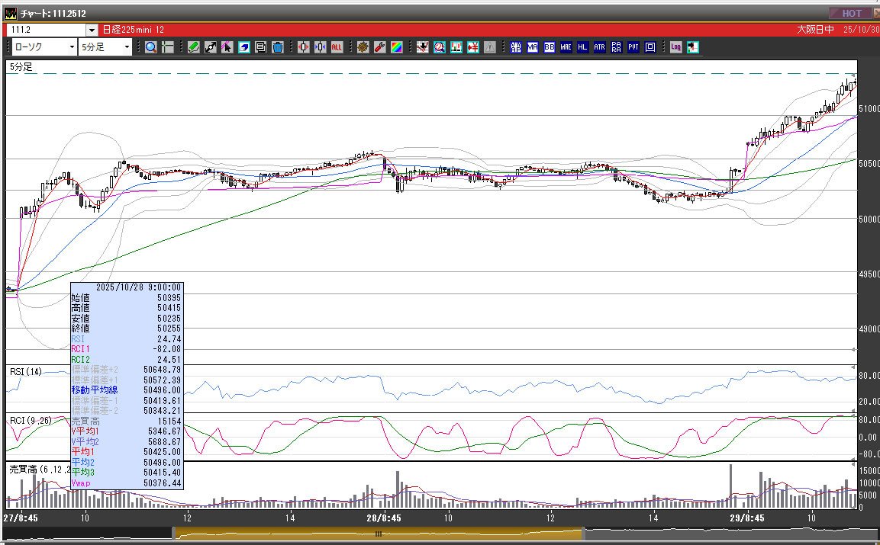Expand the symbol code 111.2 dropdown arrow
Screen dimensions: 880x545
(92, 30)
